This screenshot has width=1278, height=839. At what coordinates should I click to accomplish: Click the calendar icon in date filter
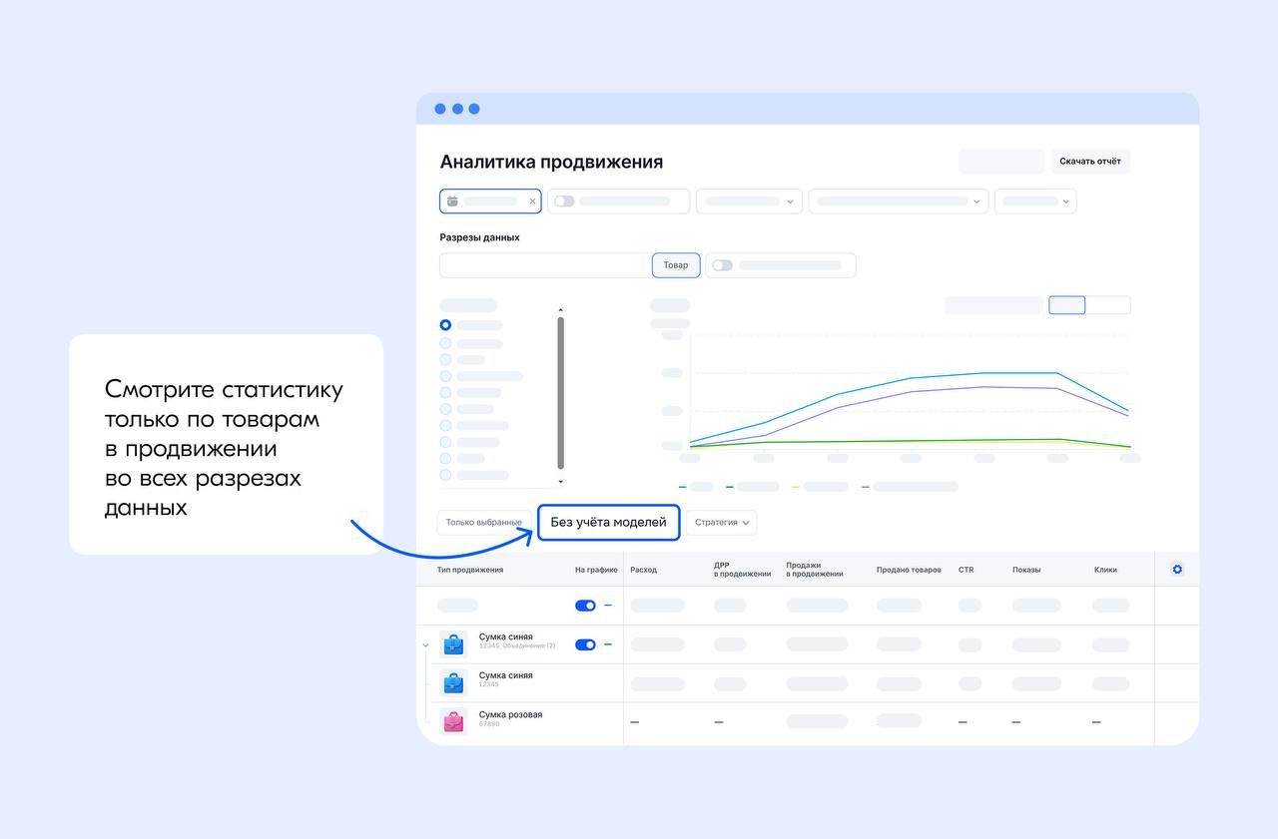(452, 202)
